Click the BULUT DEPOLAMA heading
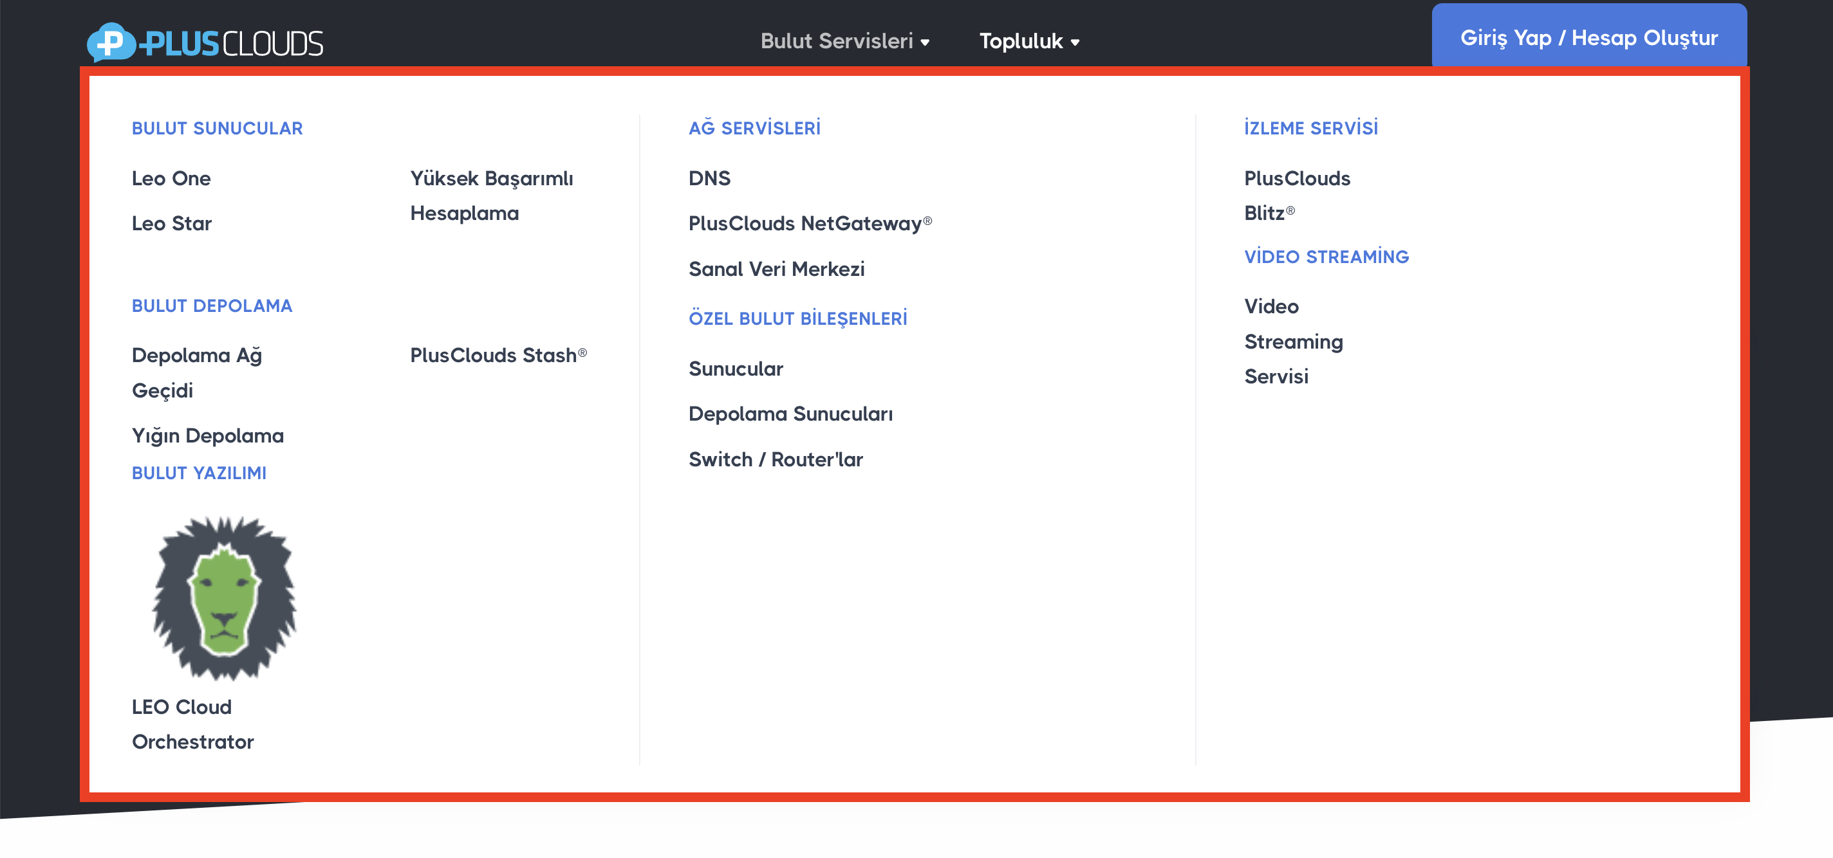The image size is (1833, 858). 212,306
